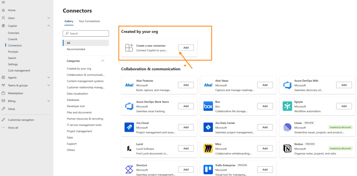Click the Copilot icon in sidebar
This screenshot has height=176, width=357.
(3, 26)
